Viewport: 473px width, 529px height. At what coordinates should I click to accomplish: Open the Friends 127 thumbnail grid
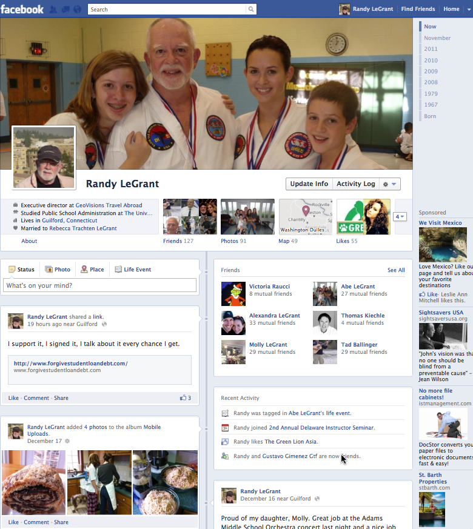tap(190, 216)
